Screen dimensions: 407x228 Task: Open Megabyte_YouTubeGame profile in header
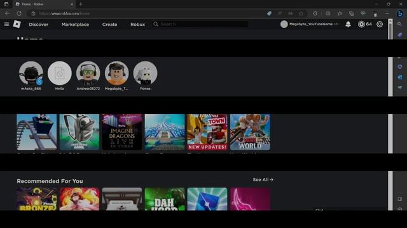(x=310, y=24)
